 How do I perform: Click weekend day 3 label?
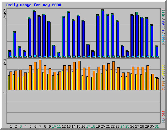click(x=21, y=126)
